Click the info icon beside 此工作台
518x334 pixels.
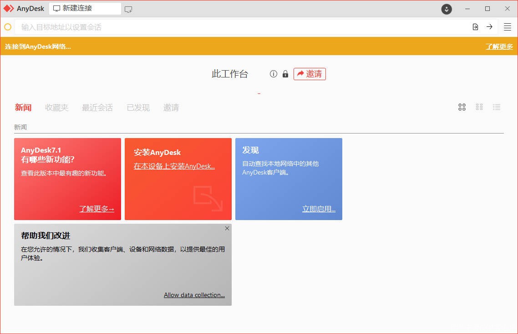point(273,74)
